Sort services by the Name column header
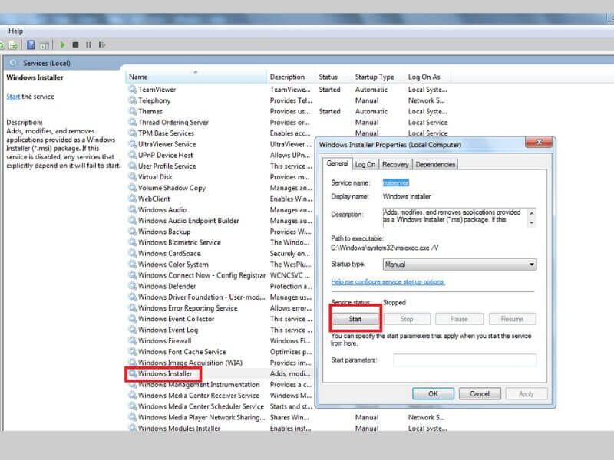The width and height of the screenshot is (614, 460). point(196,77)
